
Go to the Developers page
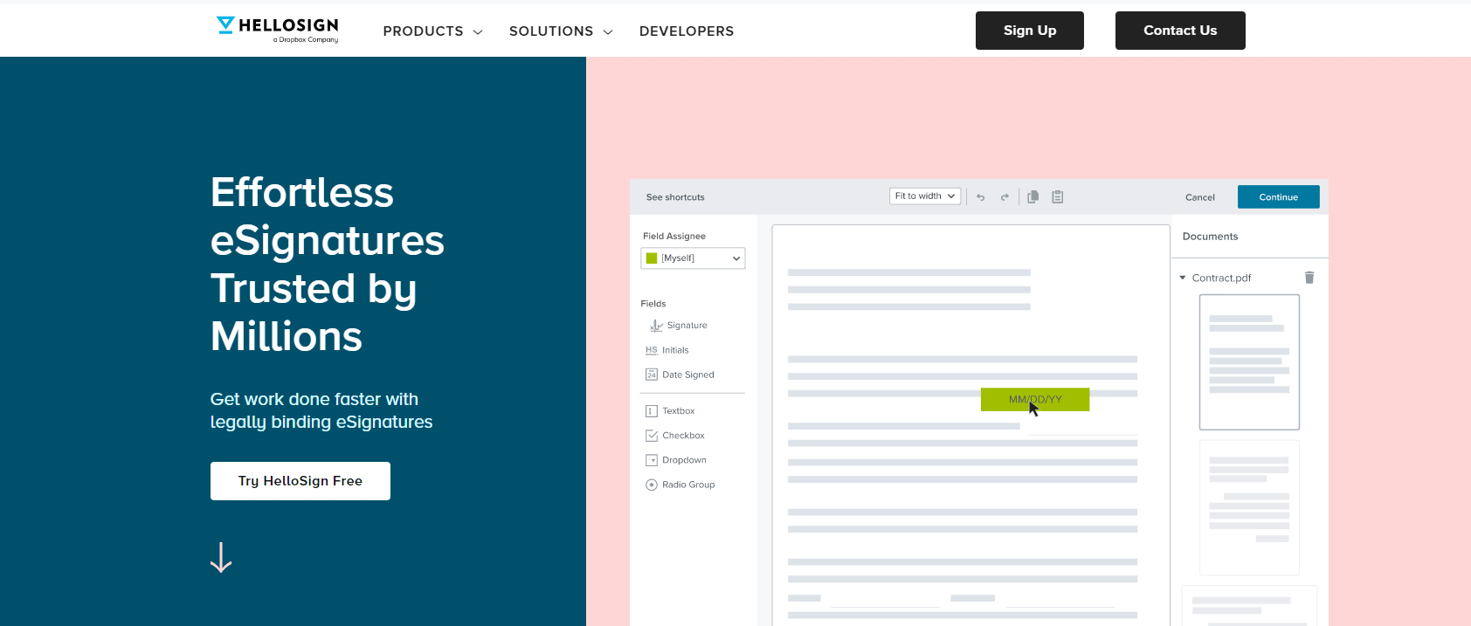pyautogui.click(x=687, y=31)
